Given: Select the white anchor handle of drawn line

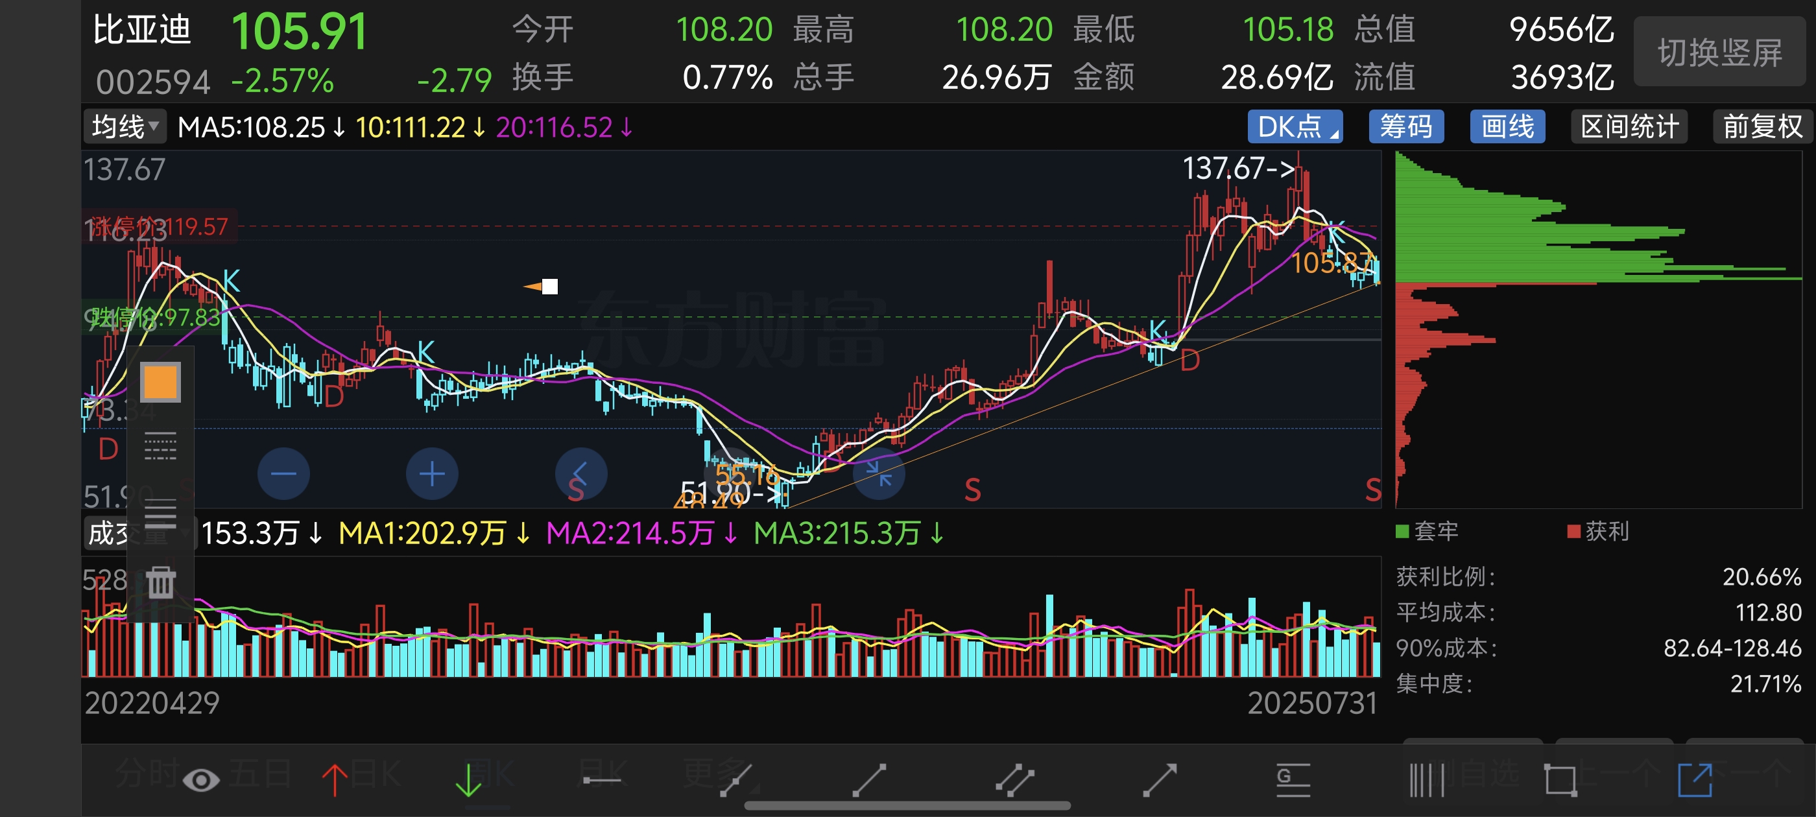Looking at the screenshot, I should [x=550, y=286].
